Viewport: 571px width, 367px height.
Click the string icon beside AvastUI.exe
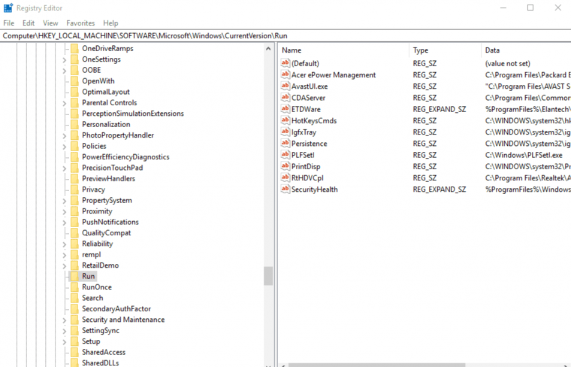[285, 86]
